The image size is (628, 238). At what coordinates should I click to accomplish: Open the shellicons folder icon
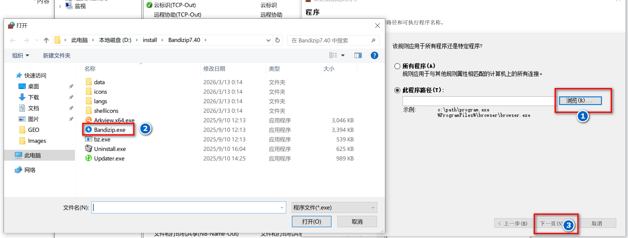click(89, 111)
